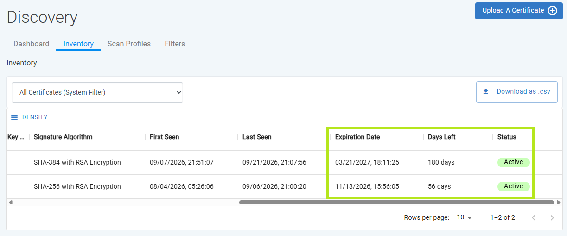Click the plus icon on Upload A Certificate

click(x=553, y=11)
